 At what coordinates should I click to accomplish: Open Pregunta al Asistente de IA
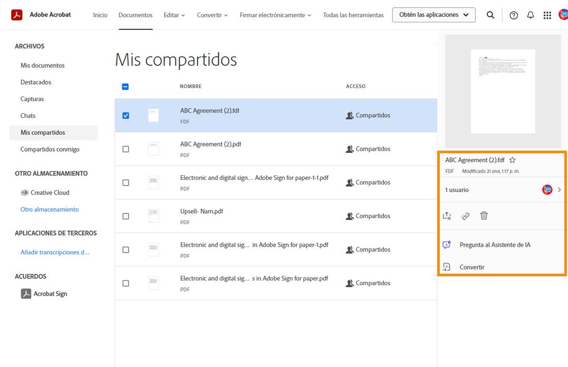pyautogui.click(x=493, y=244)
